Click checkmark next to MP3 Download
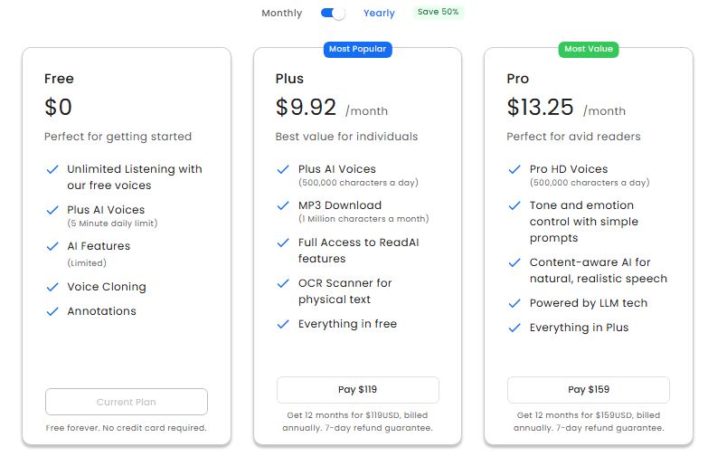Viewport: 708px width, 466px height. (282, 205)
